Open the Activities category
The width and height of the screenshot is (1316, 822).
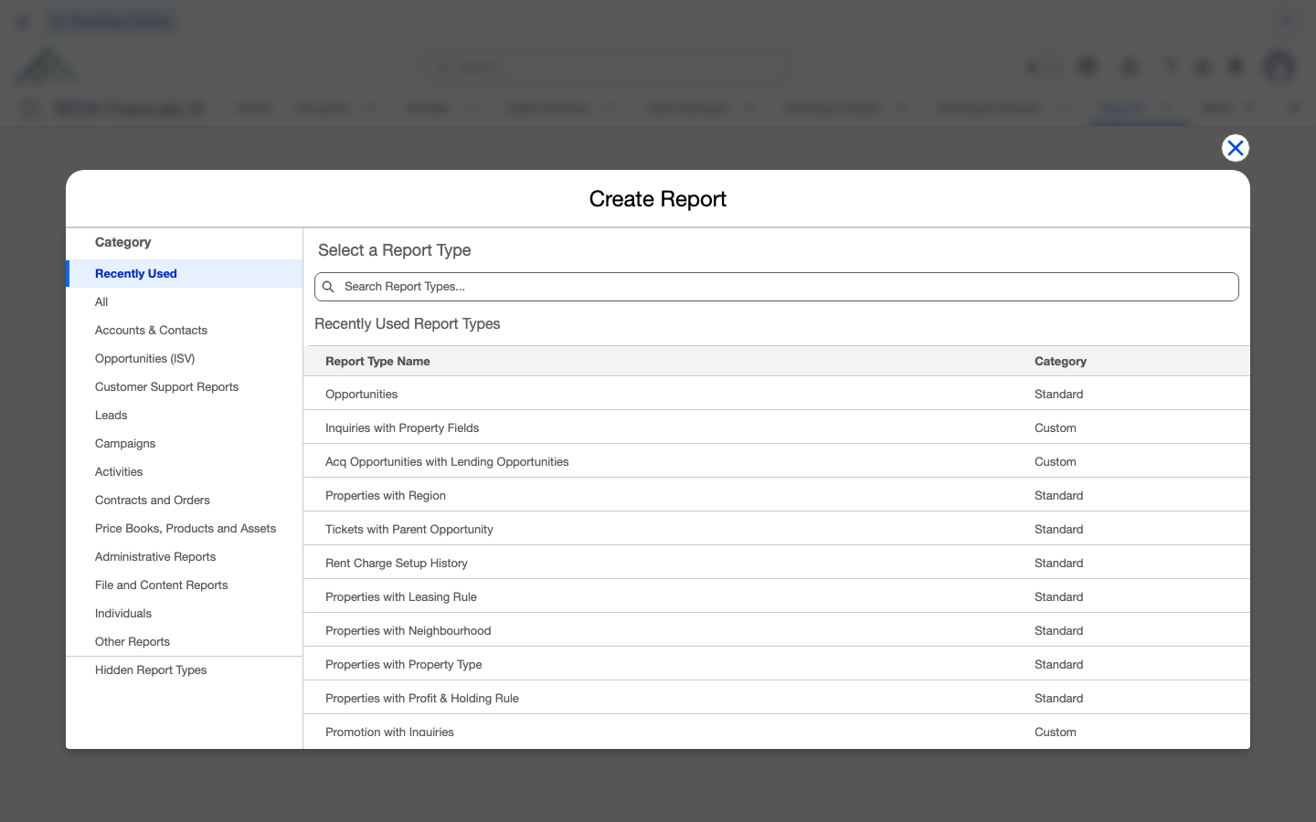185,472
